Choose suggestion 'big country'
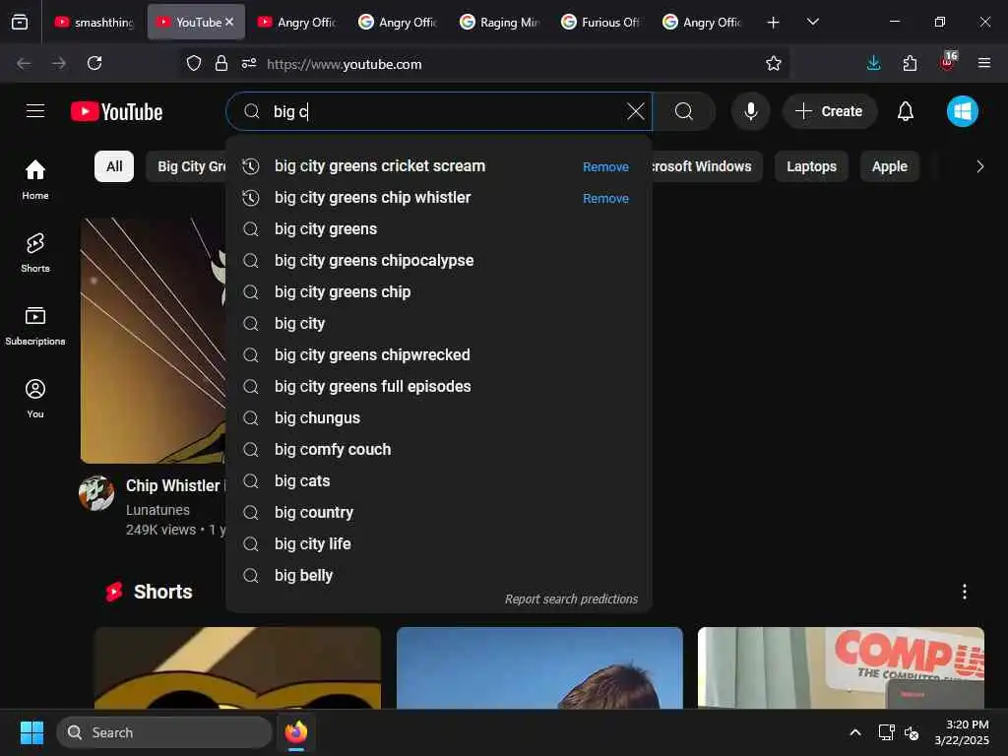This screenshot has width=1008, height=756. (439, 512)
